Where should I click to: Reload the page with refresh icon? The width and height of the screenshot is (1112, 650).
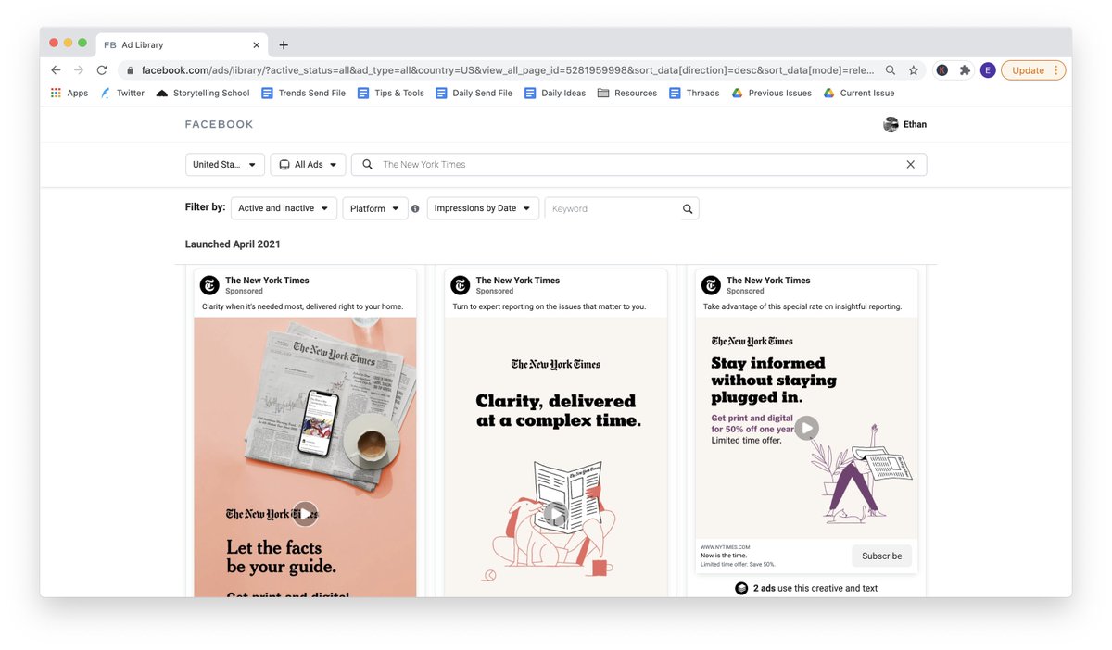click(102, 70)
